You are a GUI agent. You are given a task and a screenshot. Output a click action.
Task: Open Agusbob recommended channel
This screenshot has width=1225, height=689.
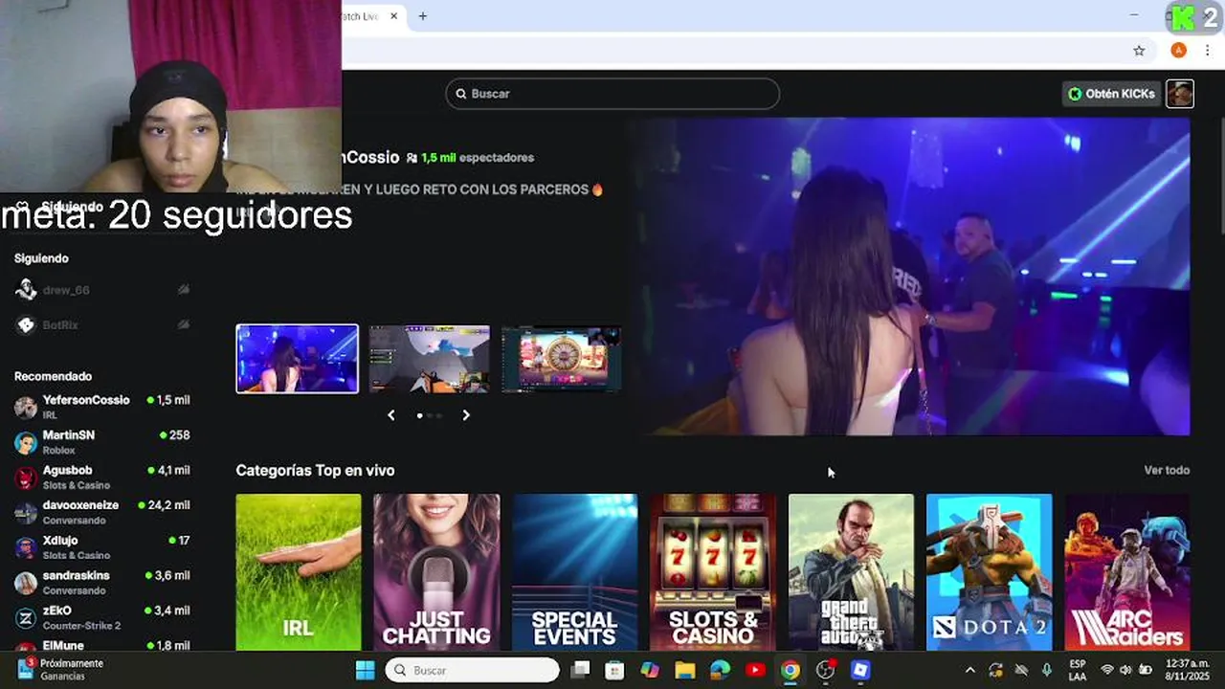click(102, 478)
